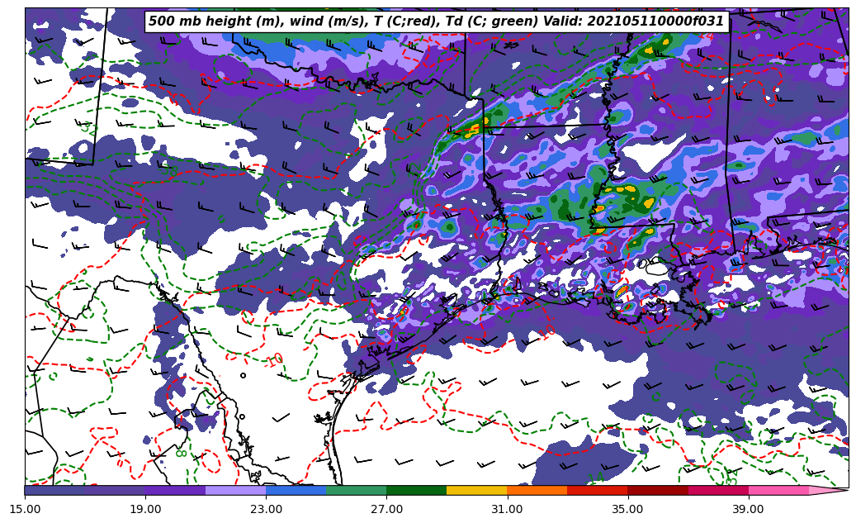Select the blue colorbar segment
The height and width of the screenshot is (523, 856).
tap(296, 491)
